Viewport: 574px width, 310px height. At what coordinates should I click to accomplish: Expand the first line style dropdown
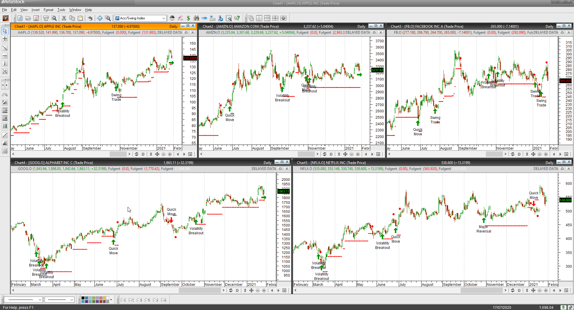(23, 300)
